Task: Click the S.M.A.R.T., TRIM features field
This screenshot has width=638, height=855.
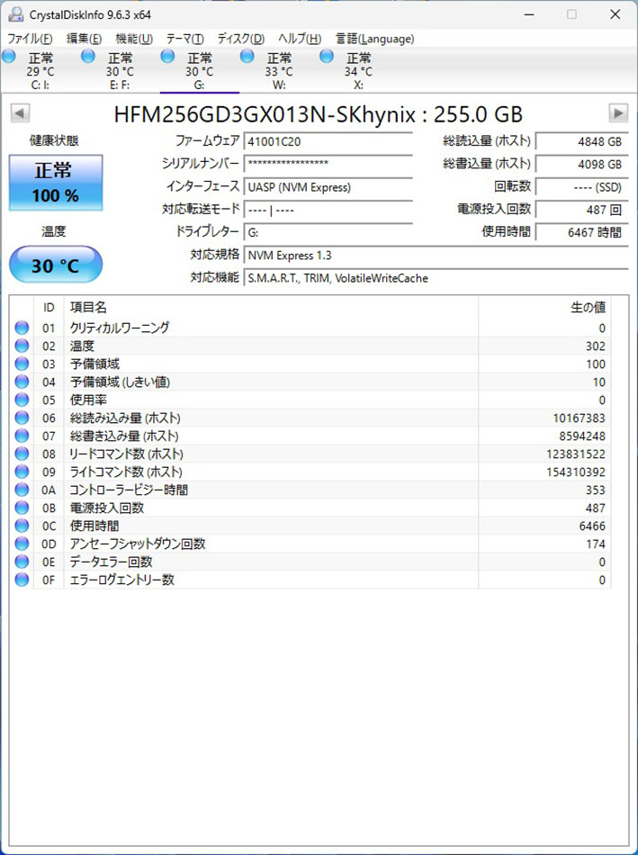Action: point(436,278)
